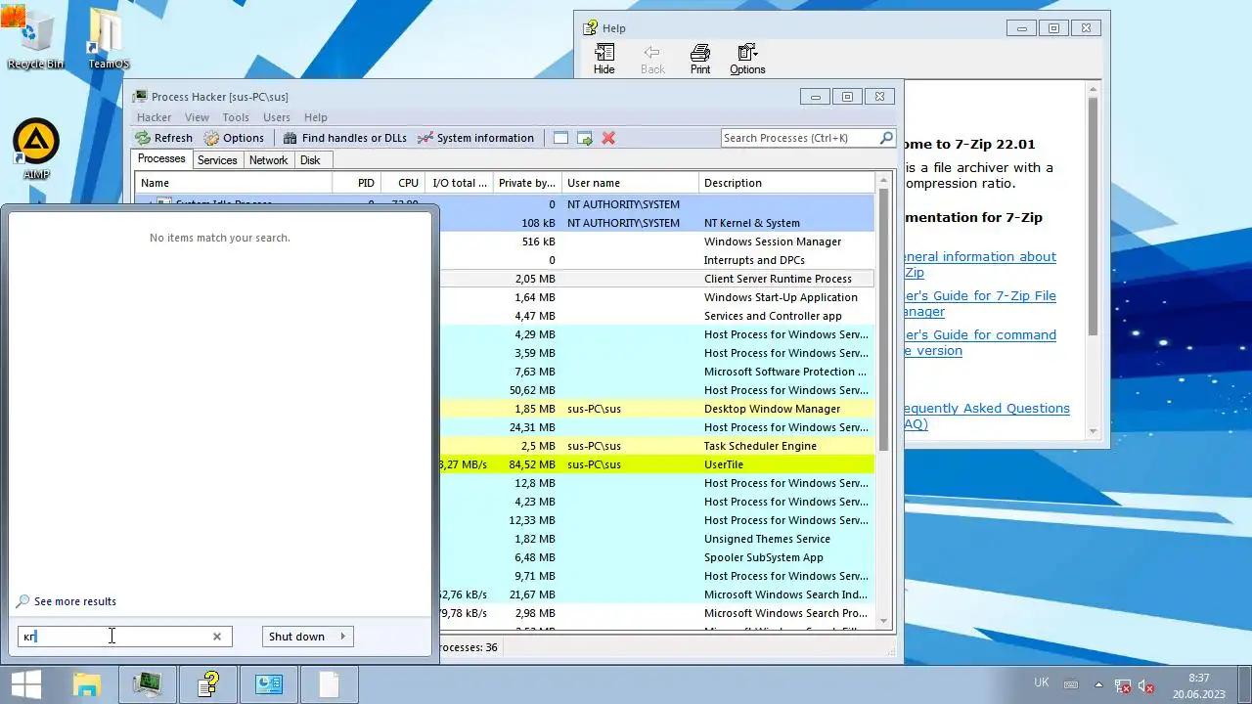This screenshot has width=1252, height=704.
Task: Click the Help window taskbar icon
Action: pos(207,684)
